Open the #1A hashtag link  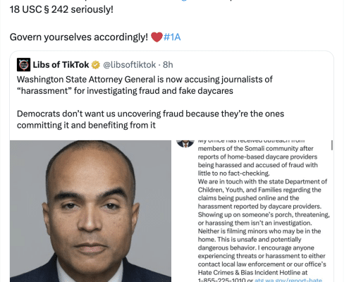(x=172, y=37)
